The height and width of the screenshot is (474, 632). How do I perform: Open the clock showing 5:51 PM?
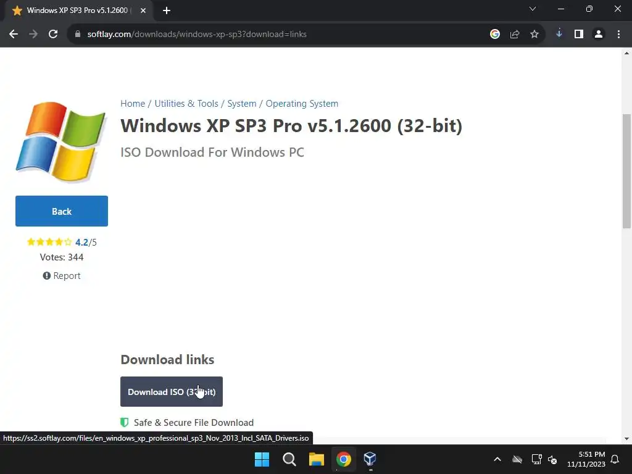tap(586, 459)
